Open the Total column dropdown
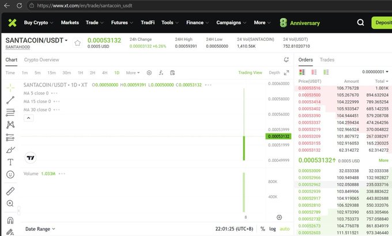 [x=382, y=81]
